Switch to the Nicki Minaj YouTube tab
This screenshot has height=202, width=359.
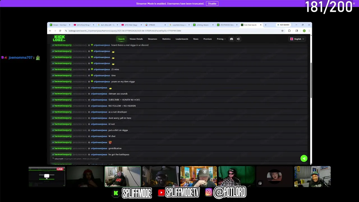pyautogui.click(x=84, y=25)
